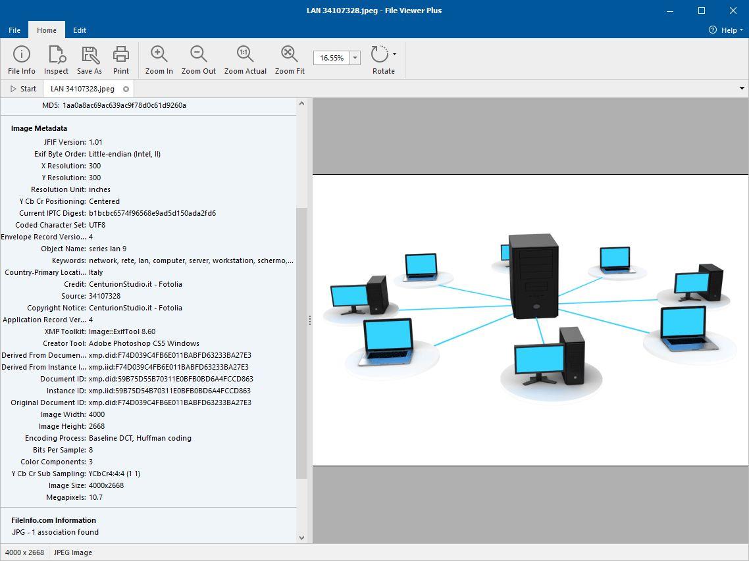Select the Source value 34107328
Viewport: 749px width, 561px height.
tap(105, 296)
